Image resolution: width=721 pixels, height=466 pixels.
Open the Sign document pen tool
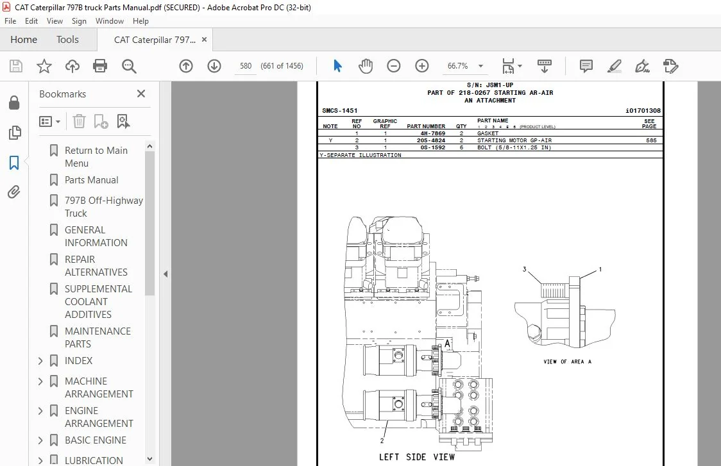tap(642, 66)
